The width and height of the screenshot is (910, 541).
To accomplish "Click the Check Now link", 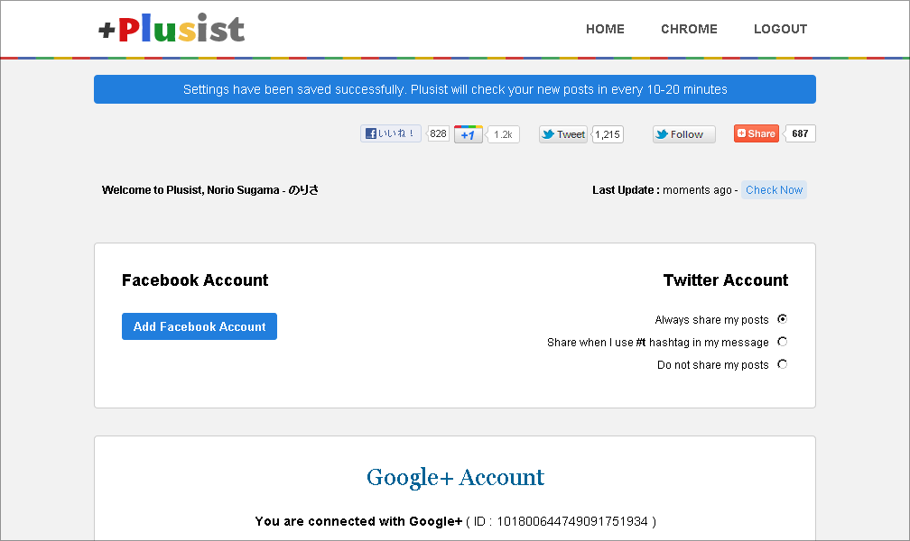I will pyautogui.click(x=774, y=190).
